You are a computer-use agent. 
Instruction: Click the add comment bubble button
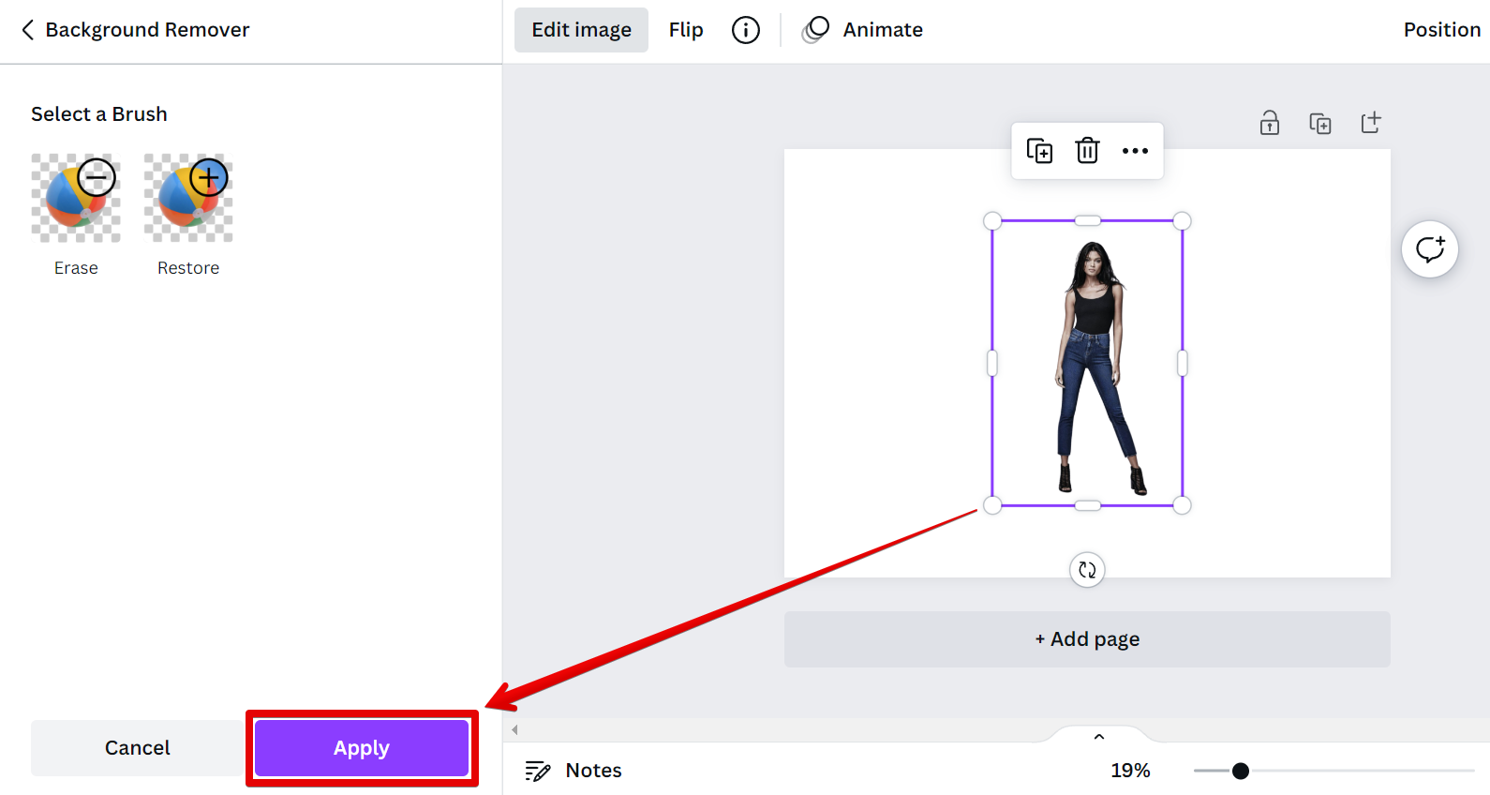[x=1430, y=249]
